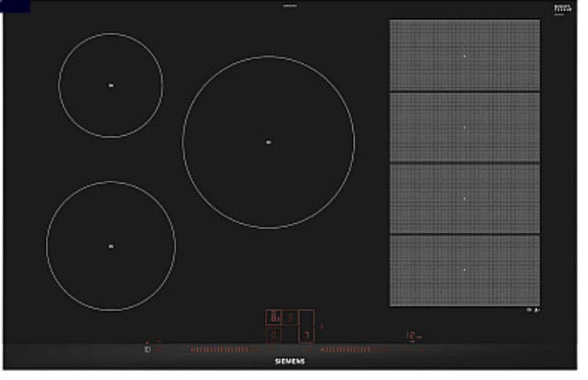Select the top-left cooking zone display box
The height and width of the screenshot is (380, 588).
pos(273,318)
